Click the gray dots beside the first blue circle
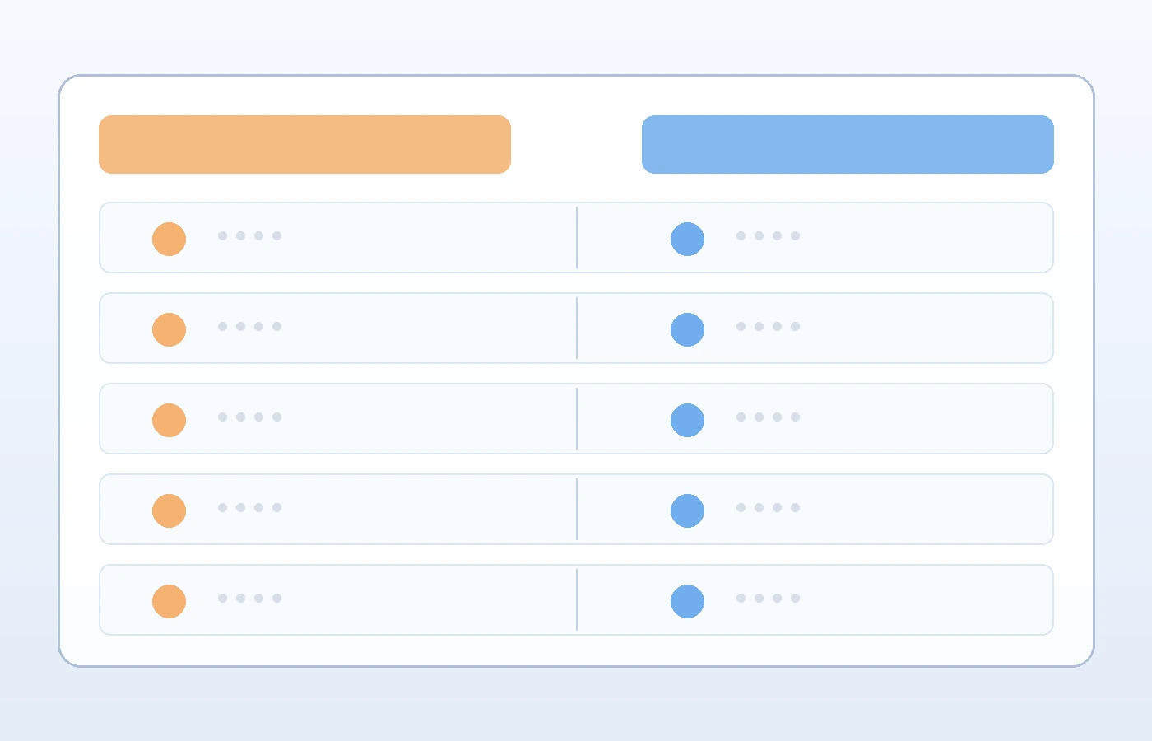This screenshot has height=741, width=1152. coord(768,236)
